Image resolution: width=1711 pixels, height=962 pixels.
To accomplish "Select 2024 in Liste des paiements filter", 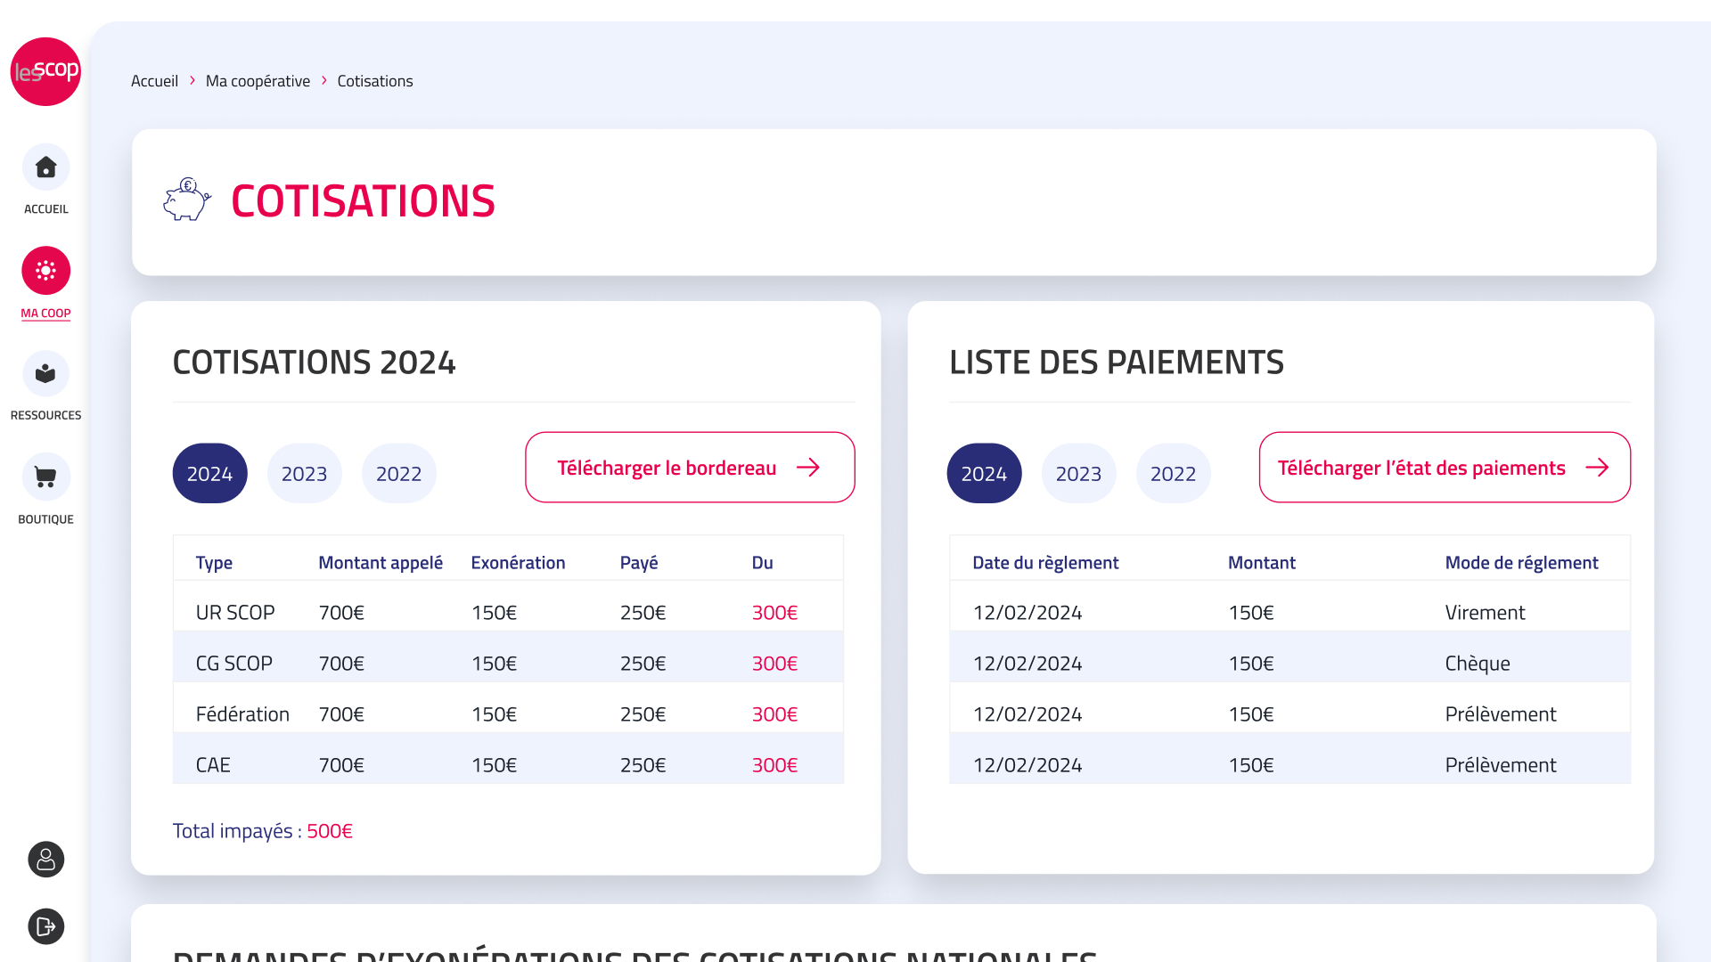I will coord(984,474).
